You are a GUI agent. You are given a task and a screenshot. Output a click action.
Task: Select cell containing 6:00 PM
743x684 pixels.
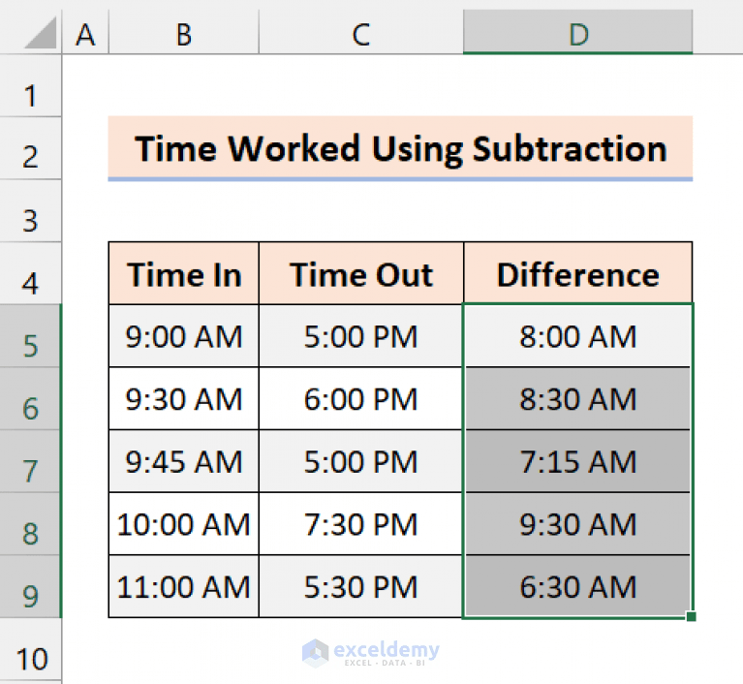coord(361,398)
